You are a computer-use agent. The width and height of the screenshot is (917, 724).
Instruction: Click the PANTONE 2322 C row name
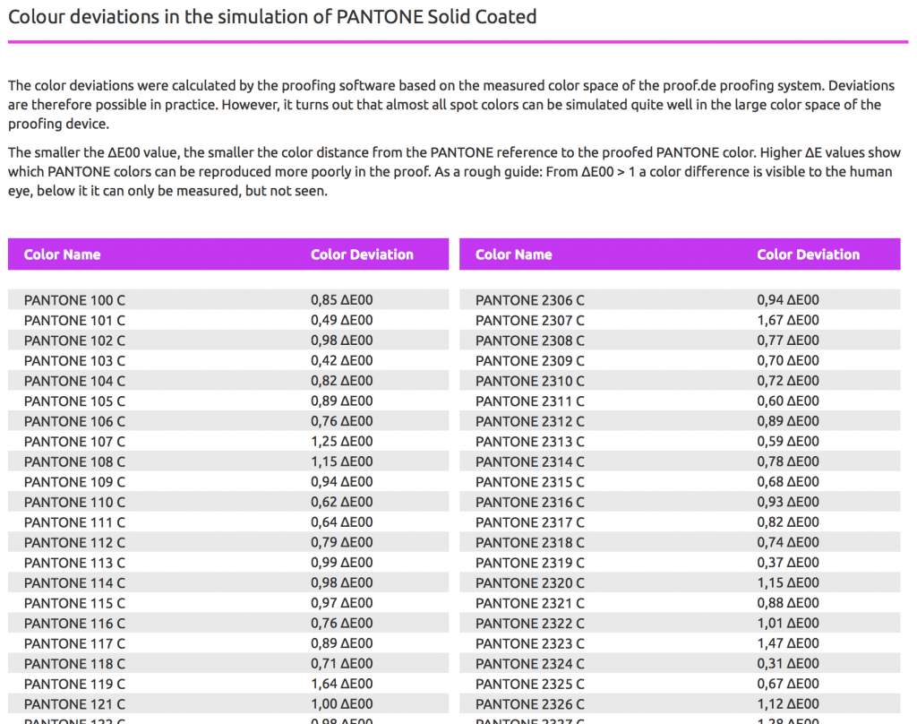point(530,624)
